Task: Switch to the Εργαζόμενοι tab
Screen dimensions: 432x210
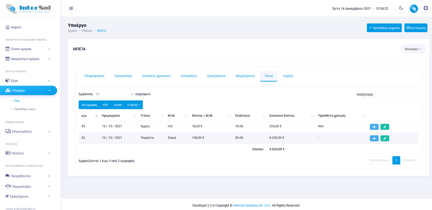Action: (x=216, y=76)
